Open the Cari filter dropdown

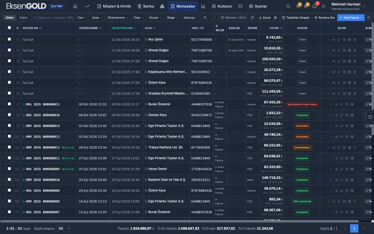coord(82,18)
